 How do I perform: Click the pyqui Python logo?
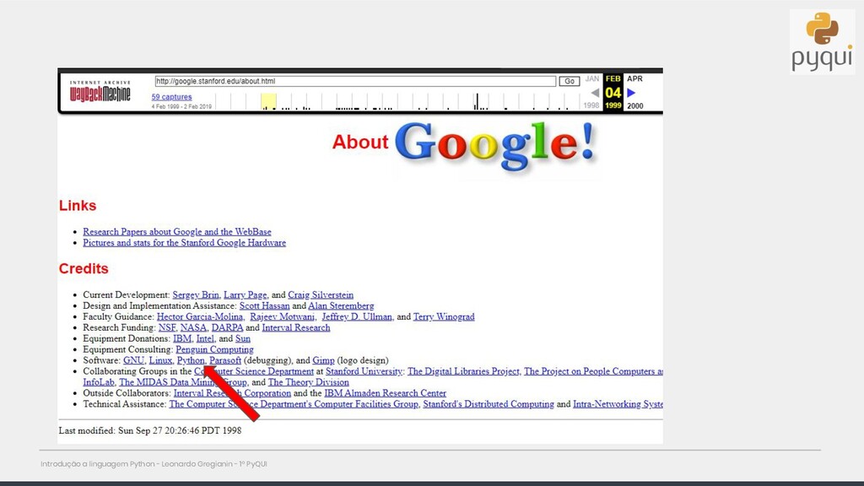822,41
